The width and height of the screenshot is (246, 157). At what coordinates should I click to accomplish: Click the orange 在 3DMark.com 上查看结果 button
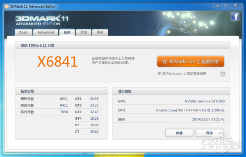tap(191, 61)
